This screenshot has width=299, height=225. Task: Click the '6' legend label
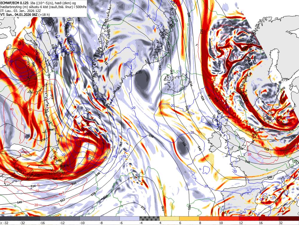coord(180,223)
